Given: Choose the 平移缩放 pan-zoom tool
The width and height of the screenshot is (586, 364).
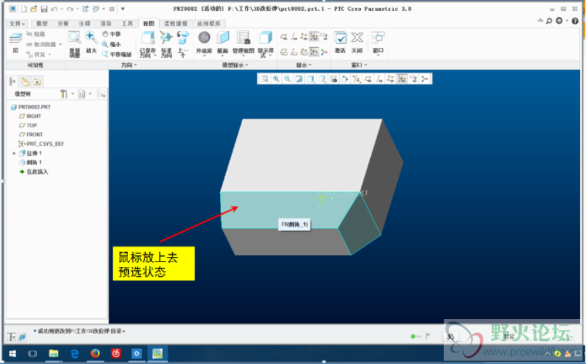Looking at the screenshot, I should point(116,55).
